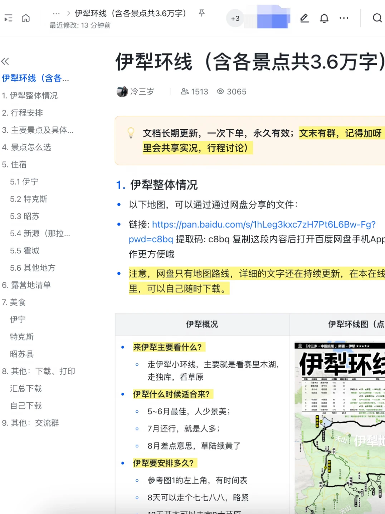Open subsection 5.2 特克斯
This screenshot has height=514, width=385.
point(29,199)
